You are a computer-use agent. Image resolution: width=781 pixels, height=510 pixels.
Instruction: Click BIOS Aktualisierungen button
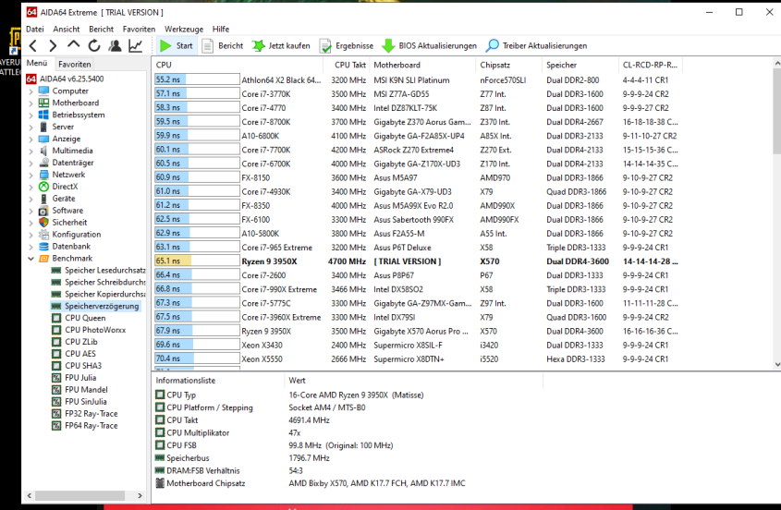coord(430,46)
